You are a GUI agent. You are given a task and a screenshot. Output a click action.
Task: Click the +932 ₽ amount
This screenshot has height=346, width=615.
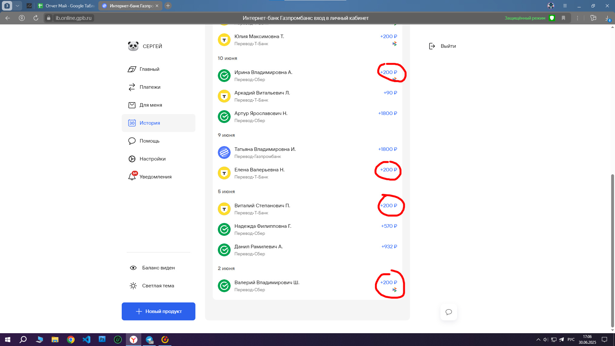389,247
